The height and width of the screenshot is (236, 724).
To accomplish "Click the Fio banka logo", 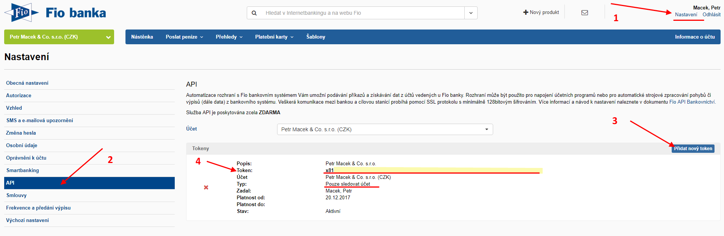I will (x=55, y=12).
